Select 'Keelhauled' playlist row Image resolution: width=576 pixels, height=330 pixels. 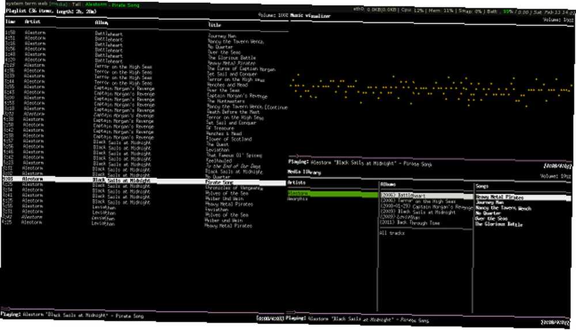(145, 160)
